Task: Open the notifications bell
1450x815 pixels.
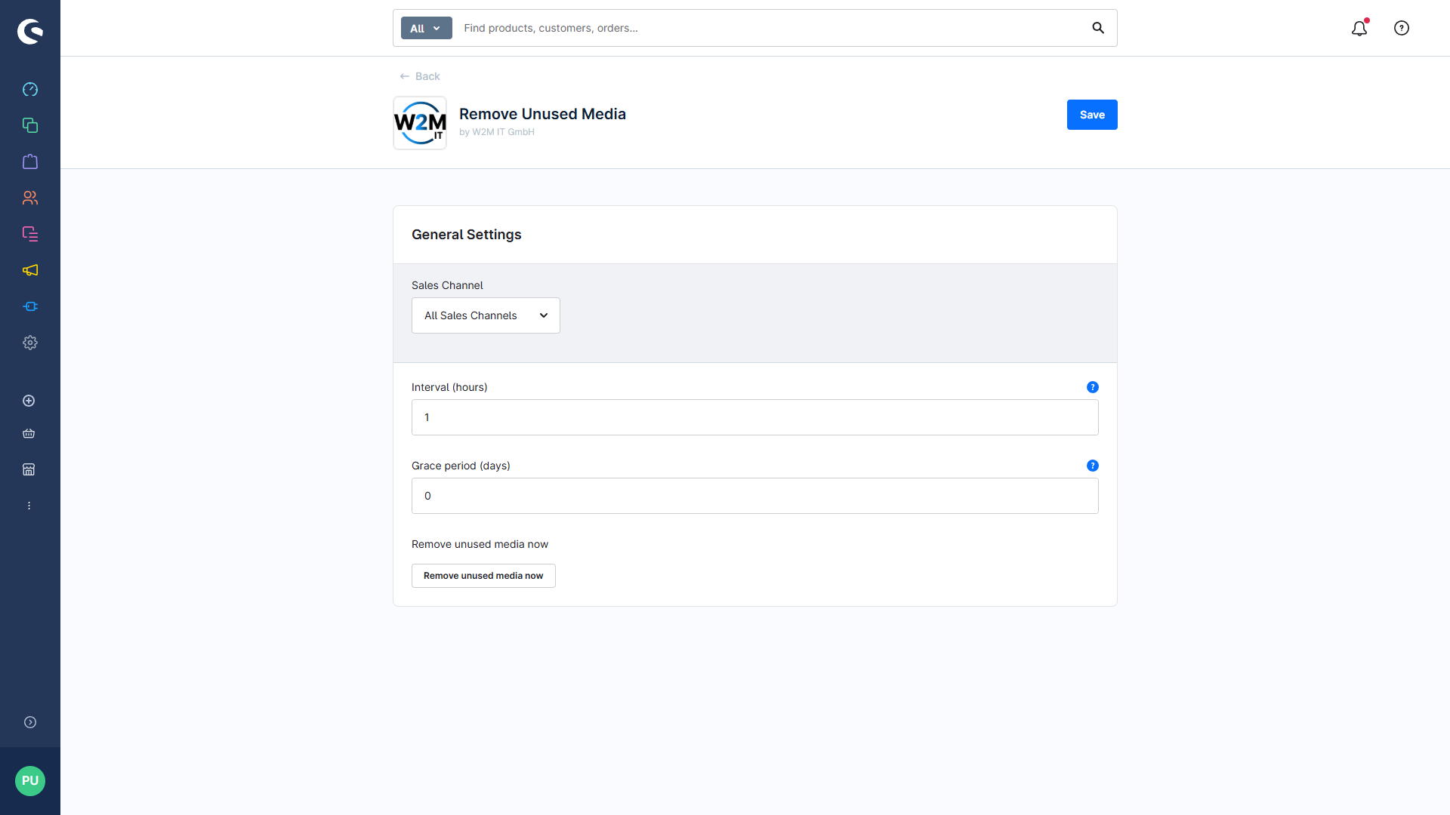Action: (1359, 28)
